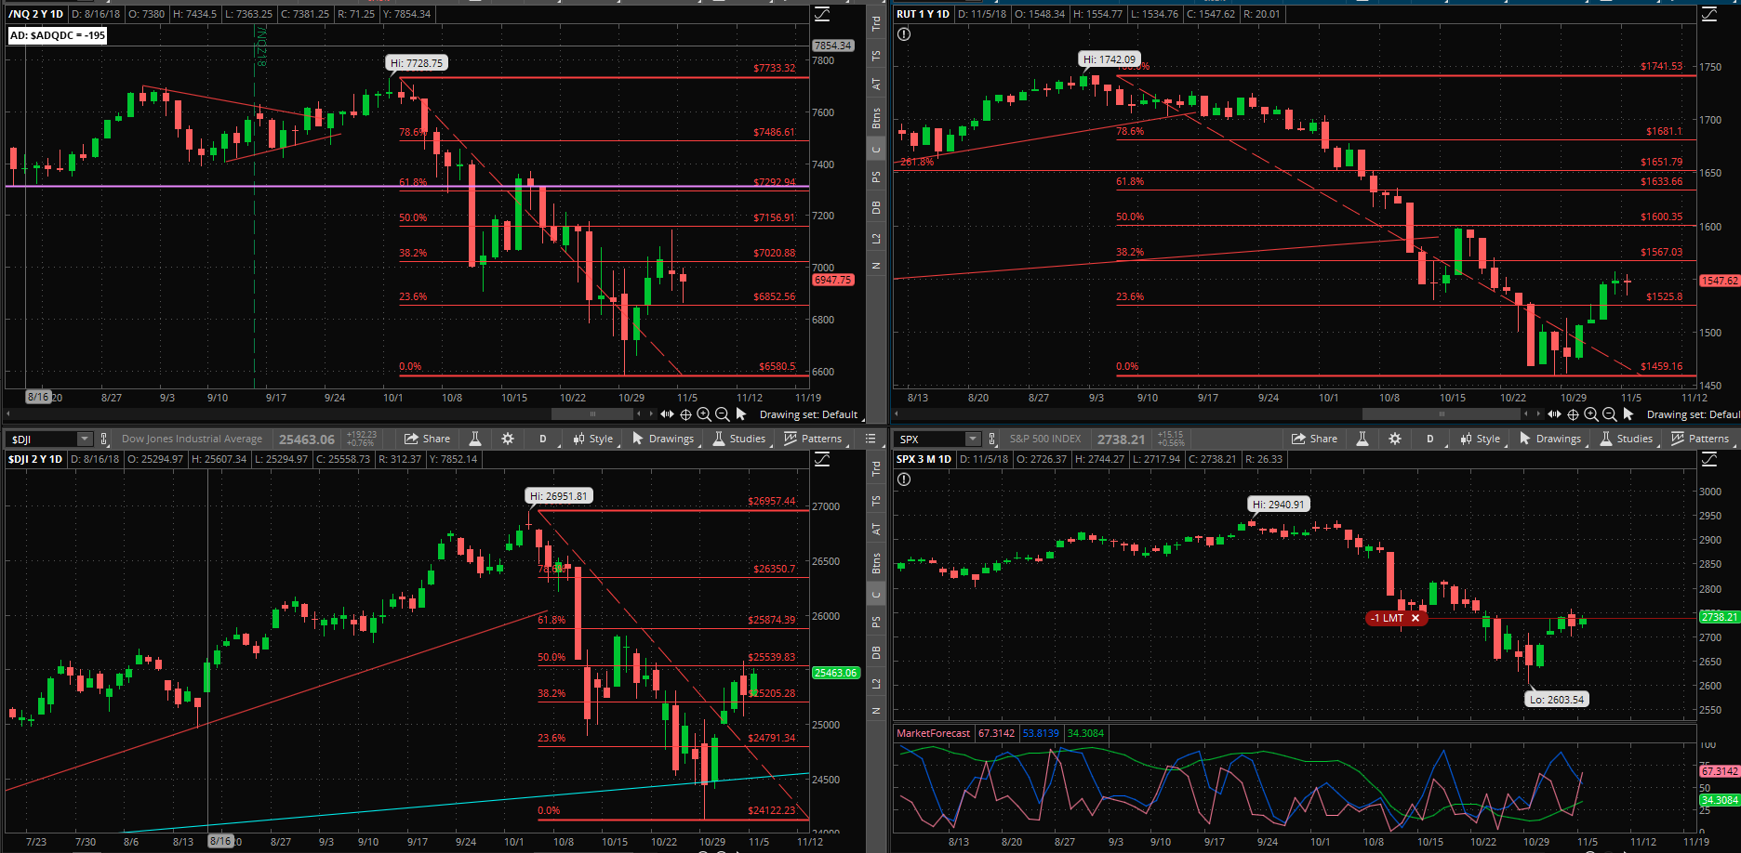Open the Patterns menu in the $DJI toolbar
This screenshot has height=853, width=1741.
pyautogui.click(x=813, y=439)
